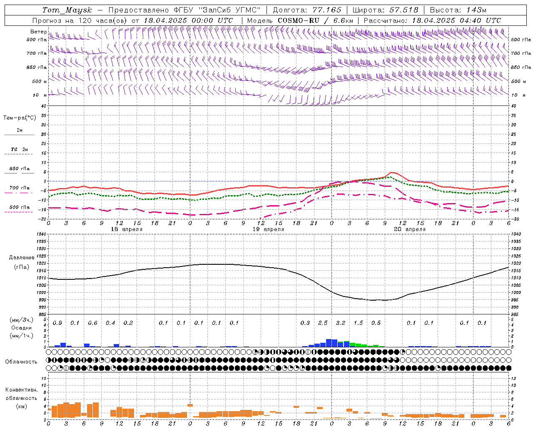Viewport: 533px width, 427px height.
Task: Click the 1.5 precipitation total value
Action: click(358, 323)
